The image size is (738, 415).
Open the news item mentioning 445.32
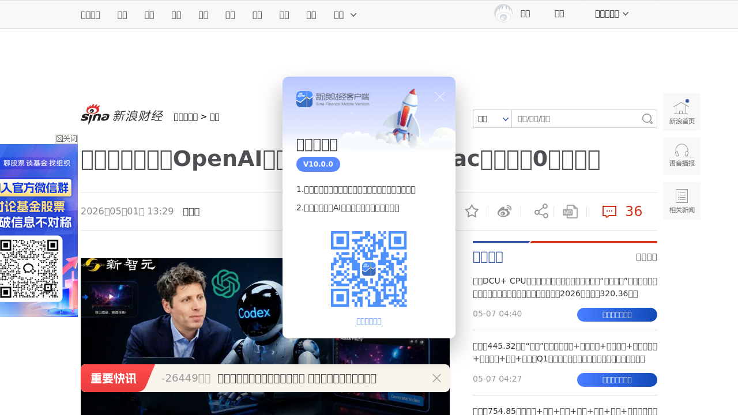tap(565, 353)
